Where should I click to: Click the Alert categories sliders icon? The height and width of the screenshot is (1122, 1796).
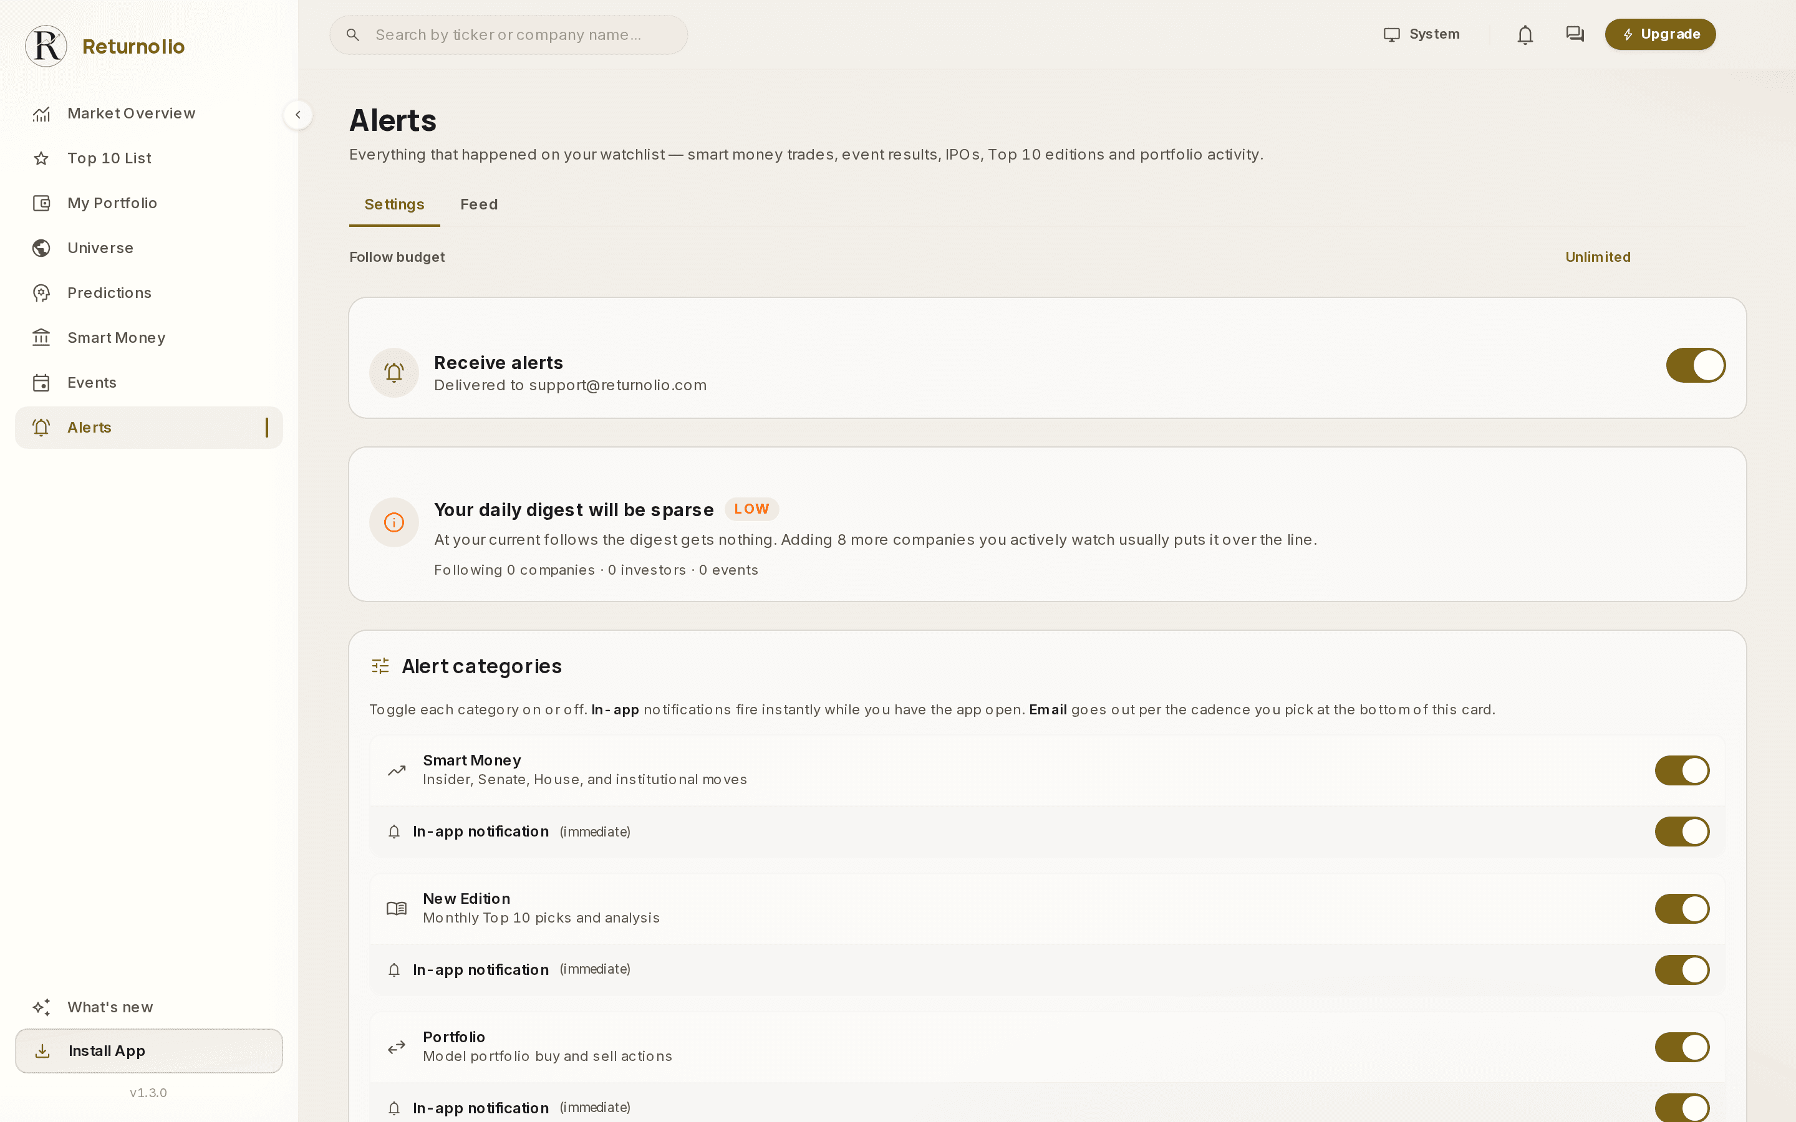pos(380,666)
